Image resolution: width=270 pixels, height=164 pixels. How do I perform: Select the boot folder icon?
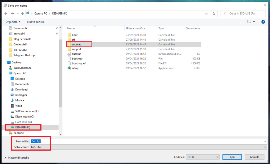tap(69, 35)
